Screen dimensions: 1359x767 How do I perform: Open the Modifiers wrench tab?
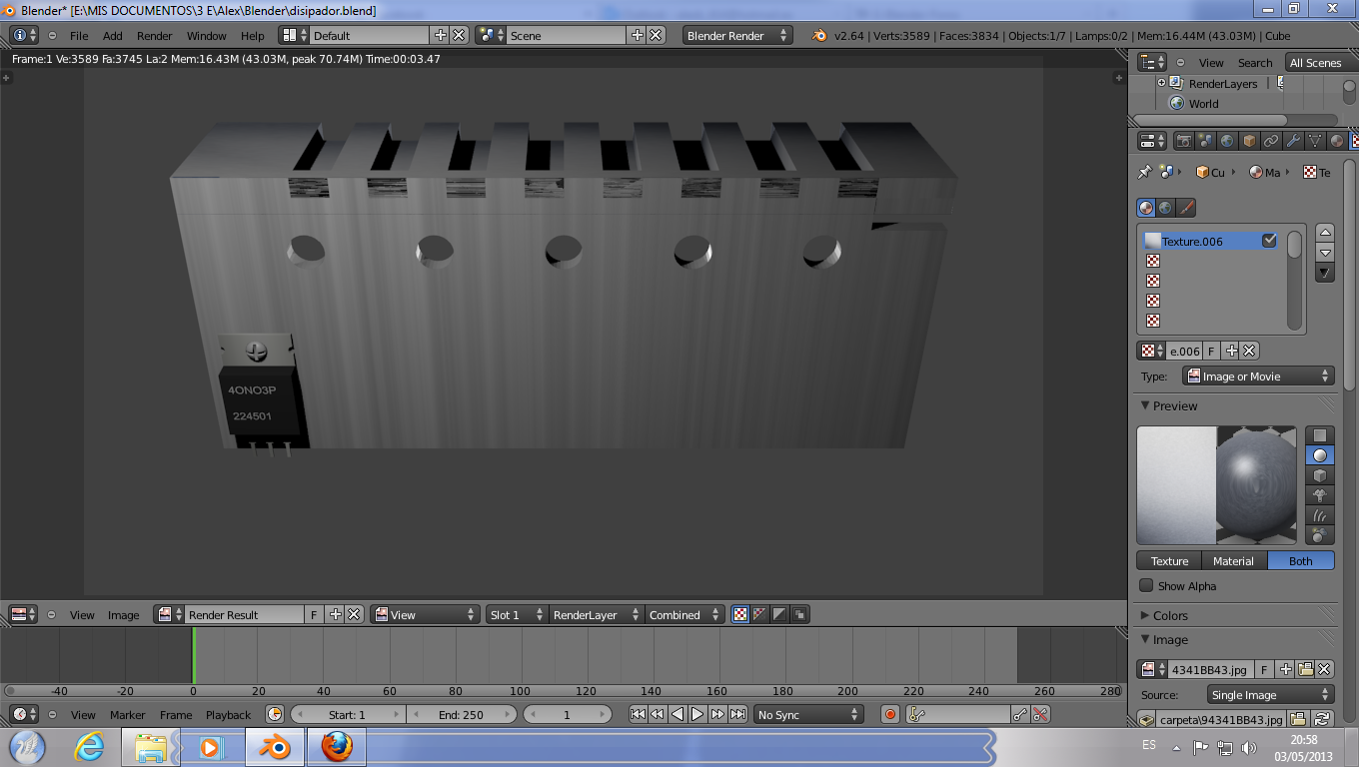1293,142
